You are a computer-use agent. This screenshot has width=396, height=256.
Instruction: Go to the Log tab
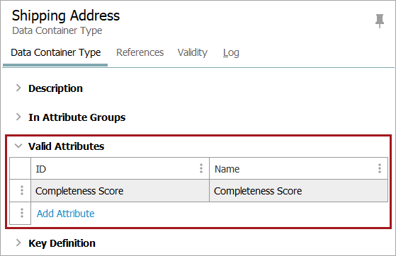tap(231, 52)
